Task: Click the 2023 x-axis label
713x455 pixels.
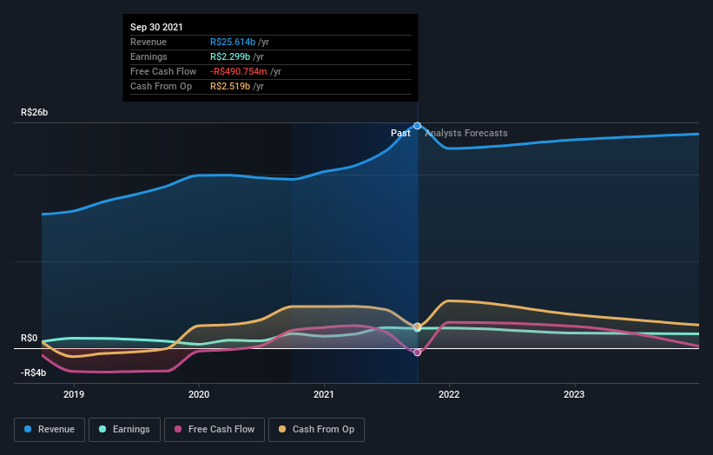Action: (574, 394)
